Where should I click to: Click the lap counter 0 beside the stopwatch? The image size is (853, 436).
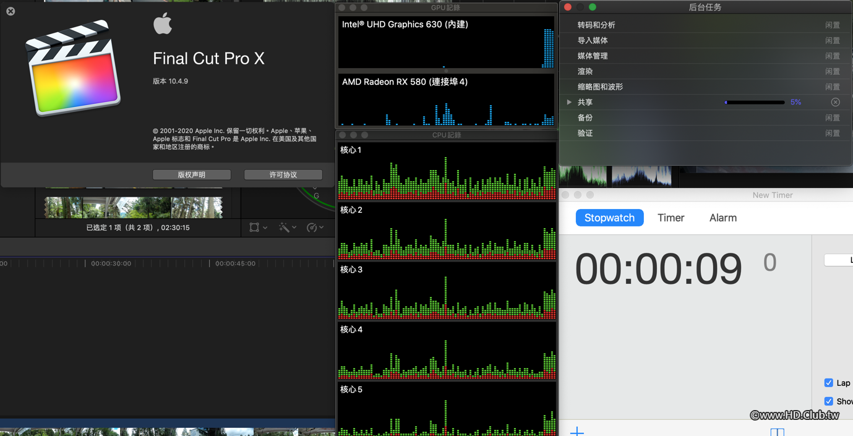click(769, 262)
